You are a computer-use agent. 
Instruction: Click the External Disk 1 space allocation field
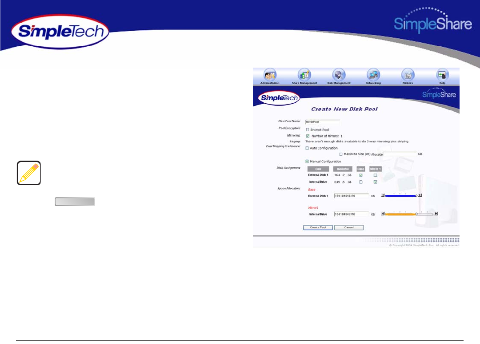pos(351,196)
